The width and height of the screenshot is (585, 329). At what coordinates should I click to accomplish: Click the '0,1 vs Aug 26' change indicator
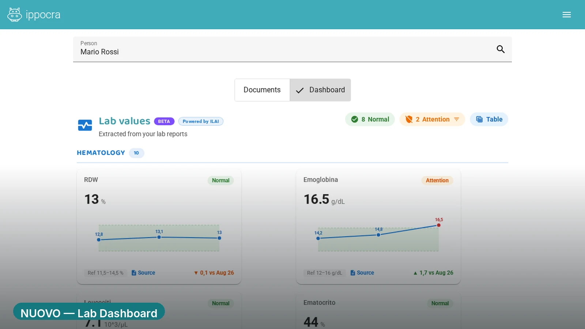[x=214, y=273]
